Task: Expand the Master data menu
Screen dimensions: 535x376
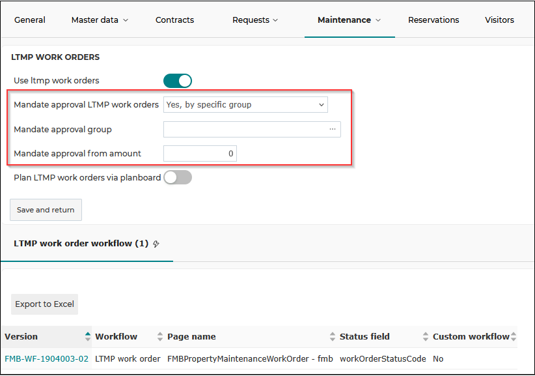Action: (100, 20)
